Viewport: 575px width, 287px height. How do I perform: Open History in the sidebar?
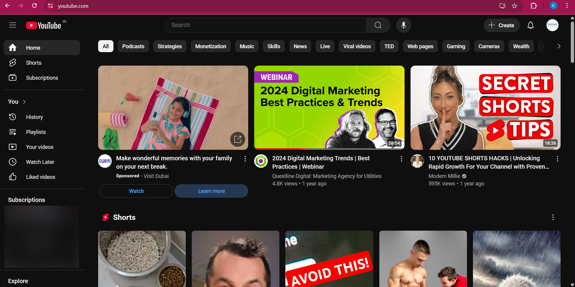point(42,117)
